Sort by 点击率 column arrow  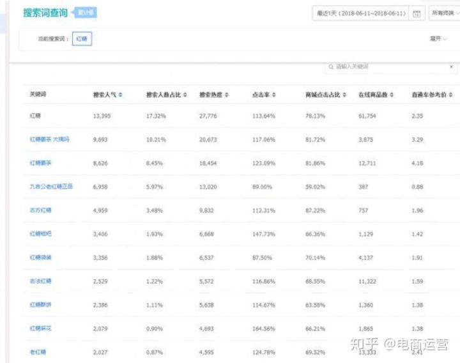pos(274,95)
